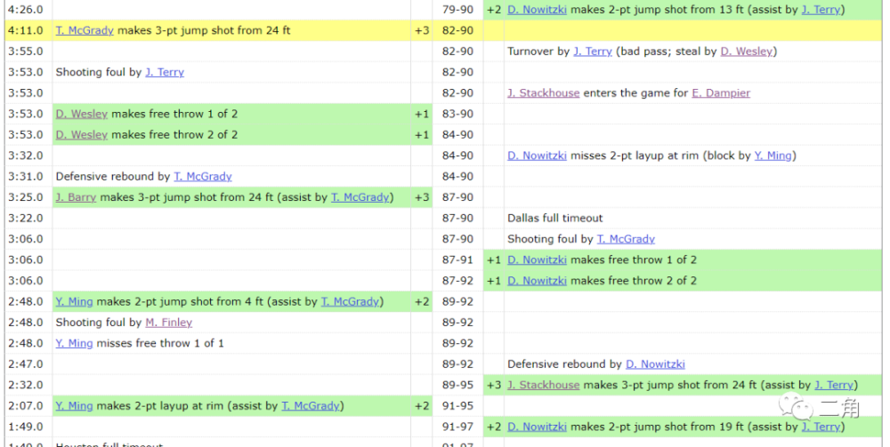Select the '91-95' score cell
The image size is (890, 447).
click(x=457, y=406)
